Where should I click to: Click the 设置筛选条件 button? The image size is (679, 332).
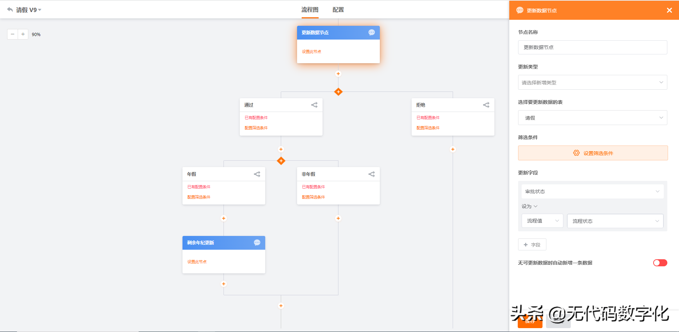click(x=593, y=153)
